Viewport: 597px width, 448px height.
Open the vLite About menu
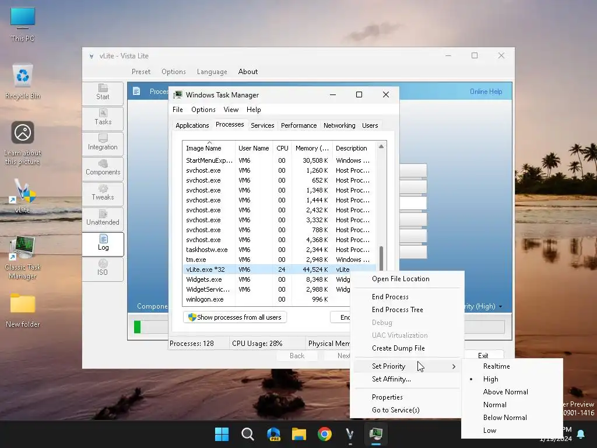248,72
